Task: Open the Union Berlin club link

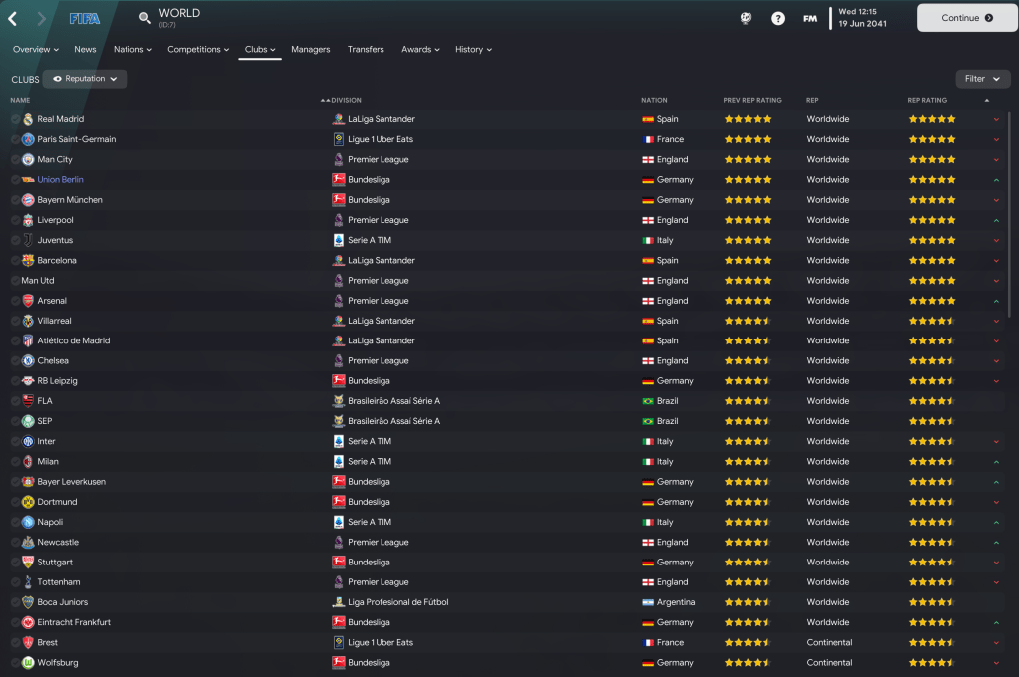Action: click(60, 180)
